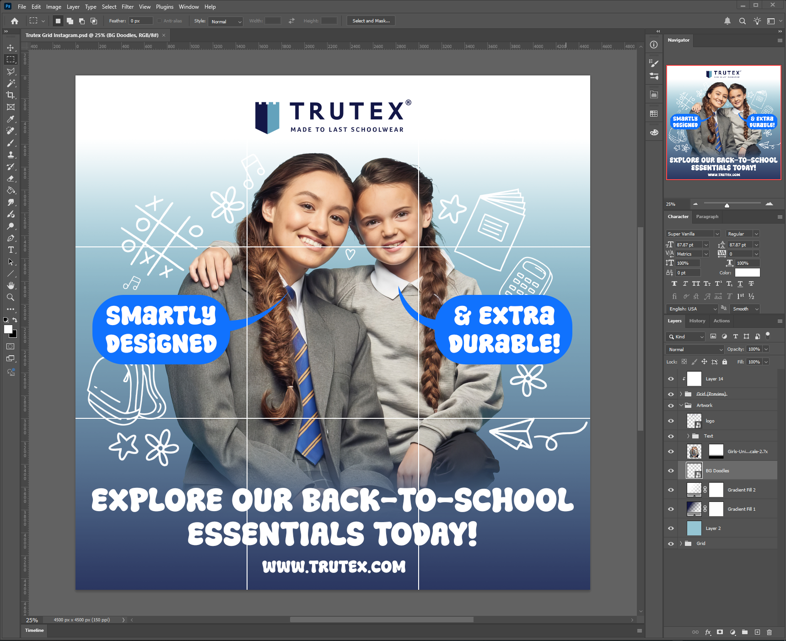786x641 pixels.
Task: Click the Home icon in options bar
Action: point(15,21)
